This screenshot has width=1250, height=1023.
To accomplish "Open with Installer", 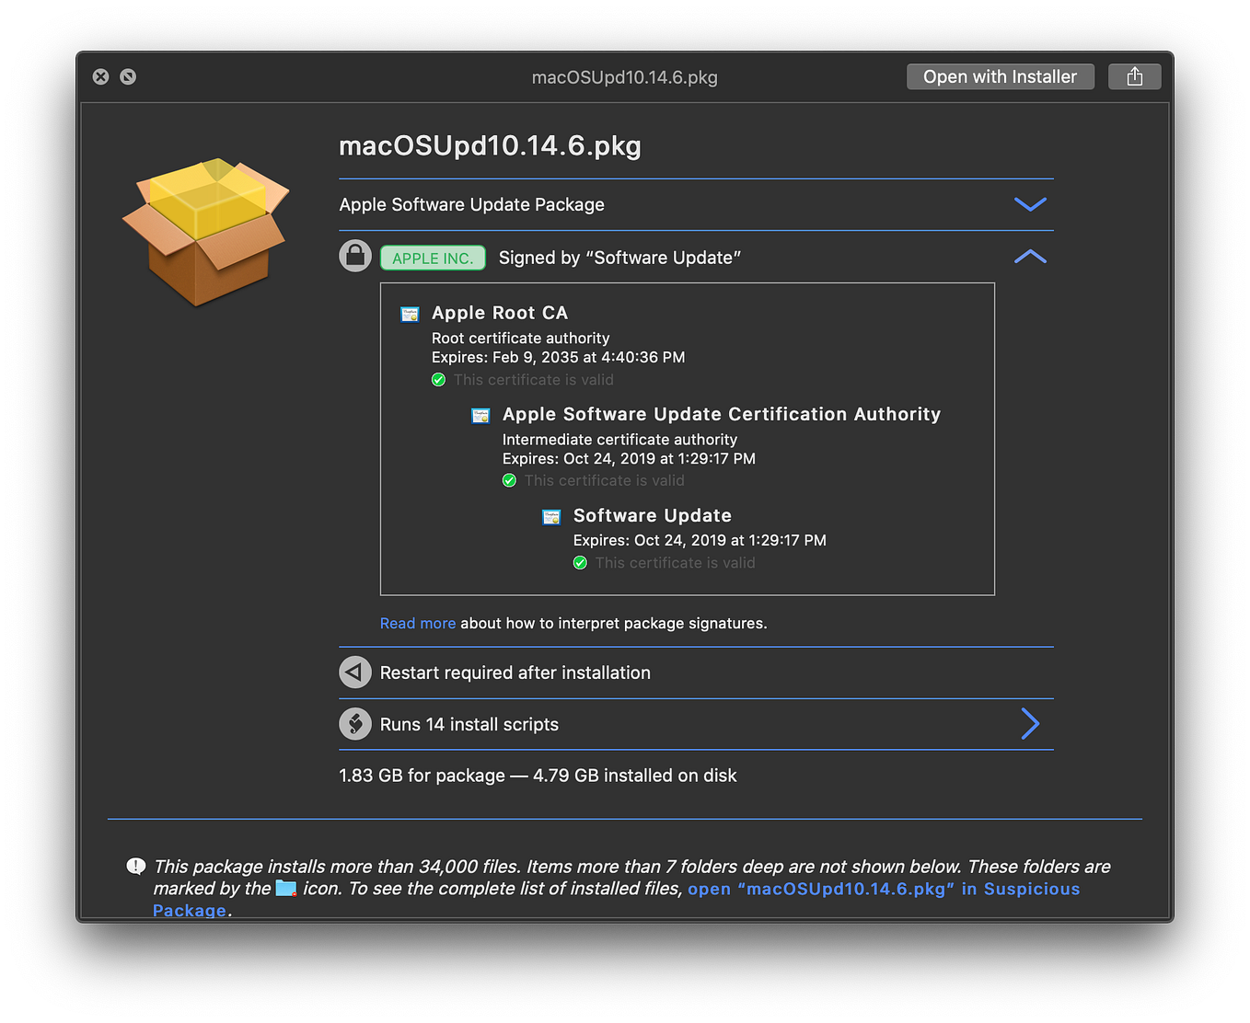I will click(1000, 76).
